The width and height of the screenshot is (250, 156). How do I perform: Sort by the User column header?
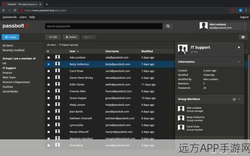point(74,51)
